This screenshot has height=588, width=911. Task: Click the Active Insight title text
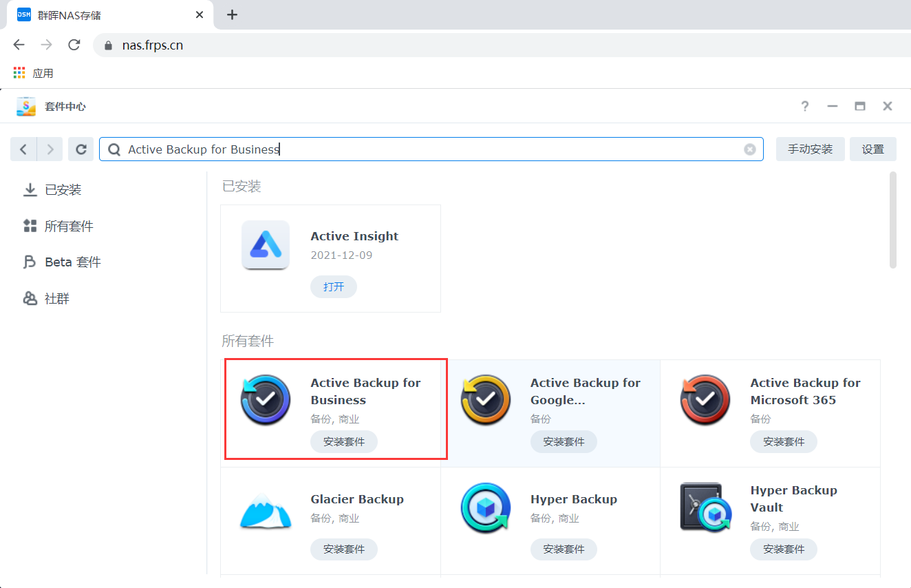point(354,236)
